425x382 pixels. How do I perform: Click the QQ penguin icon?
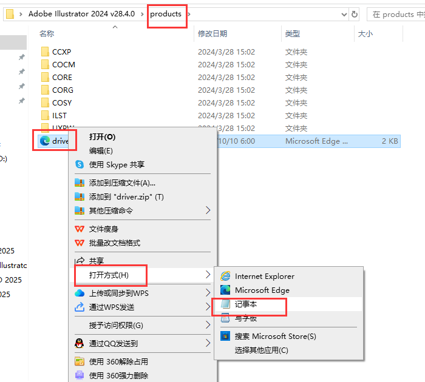tap(79, 343)
